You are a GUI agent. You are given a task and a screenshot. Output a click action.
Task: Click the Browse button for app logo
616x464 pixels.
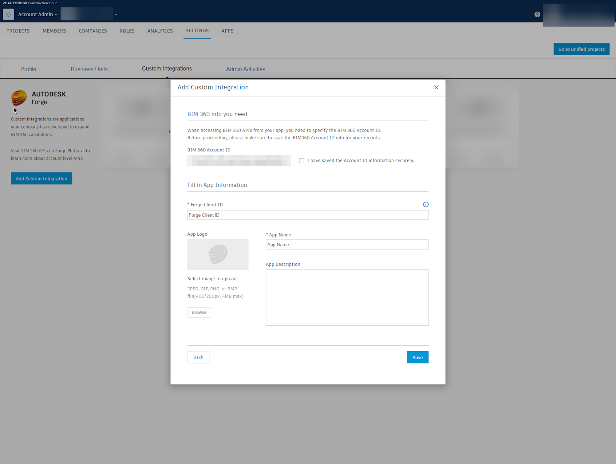(x=199, y=312)
